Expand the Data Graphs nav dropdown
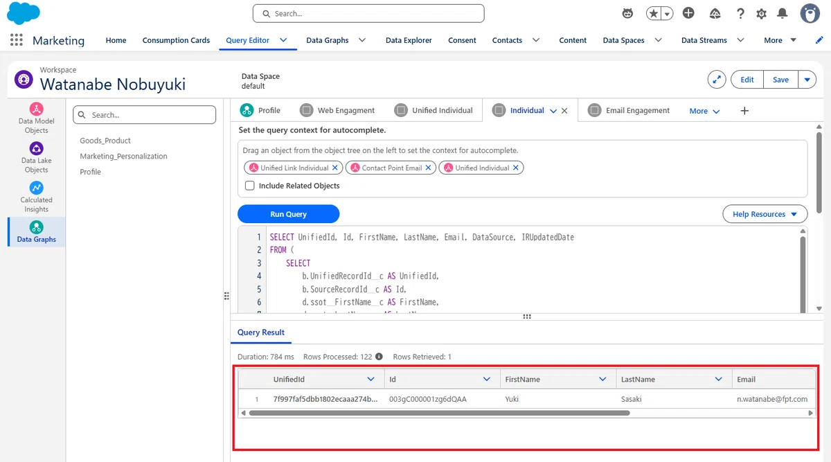Viewport: 831px width, 462px height. click(362, 40)
